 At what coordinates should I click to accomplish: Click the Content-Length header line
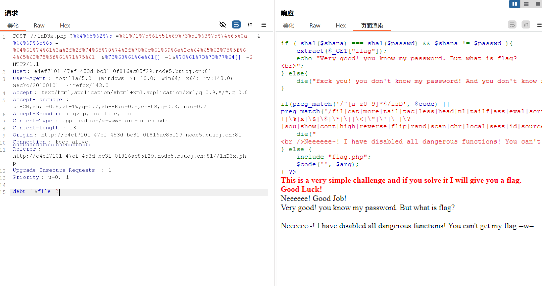coord(44,128)
